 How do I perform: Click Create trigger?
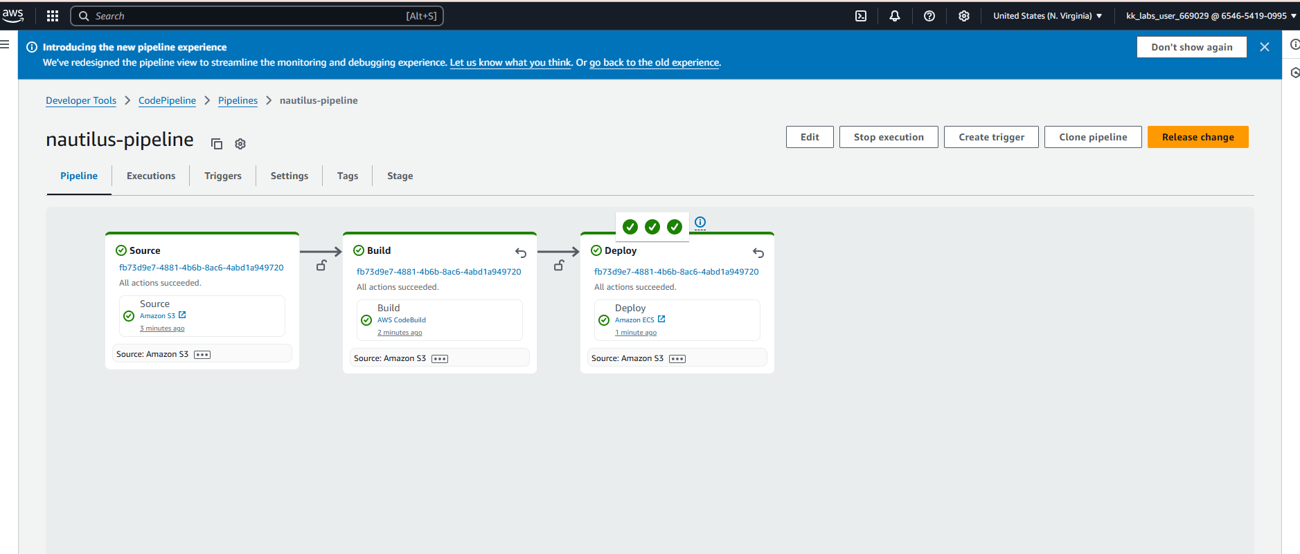click(991, 137)
